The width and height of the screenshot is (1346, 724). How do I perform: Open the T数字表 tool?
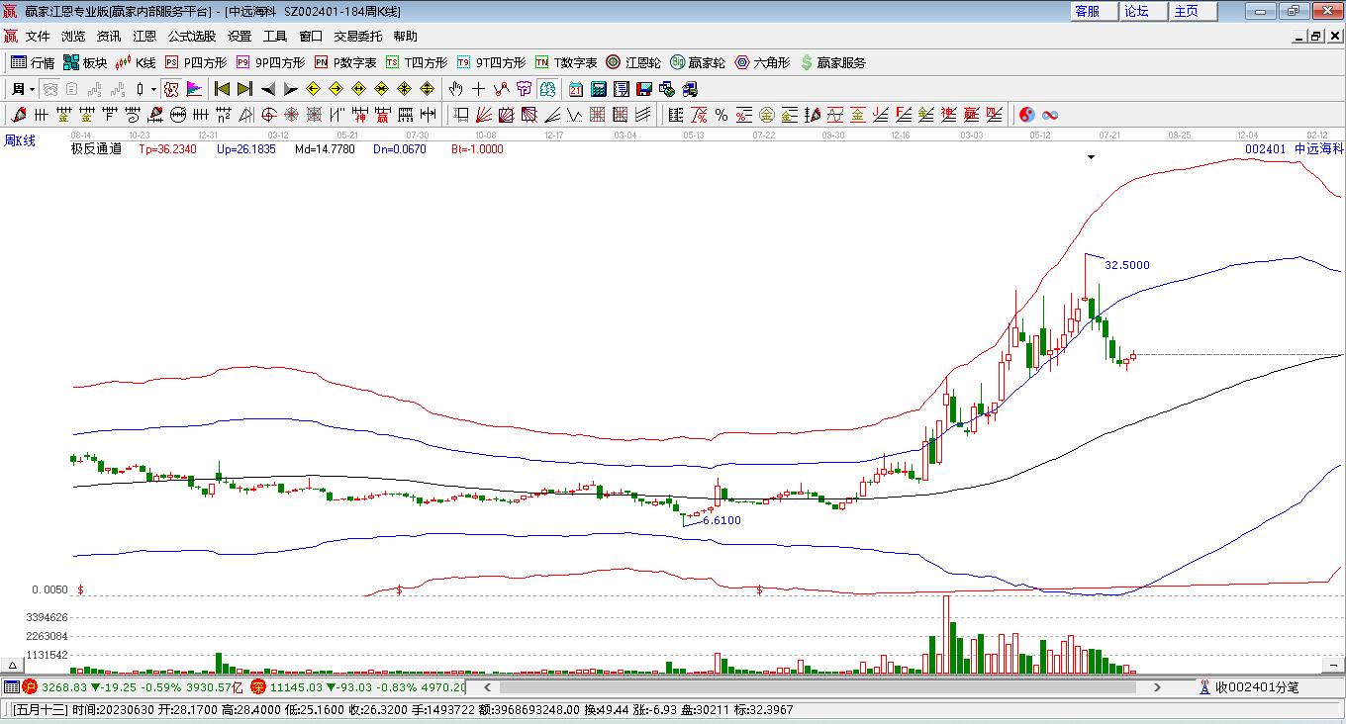tap(566, 62)
